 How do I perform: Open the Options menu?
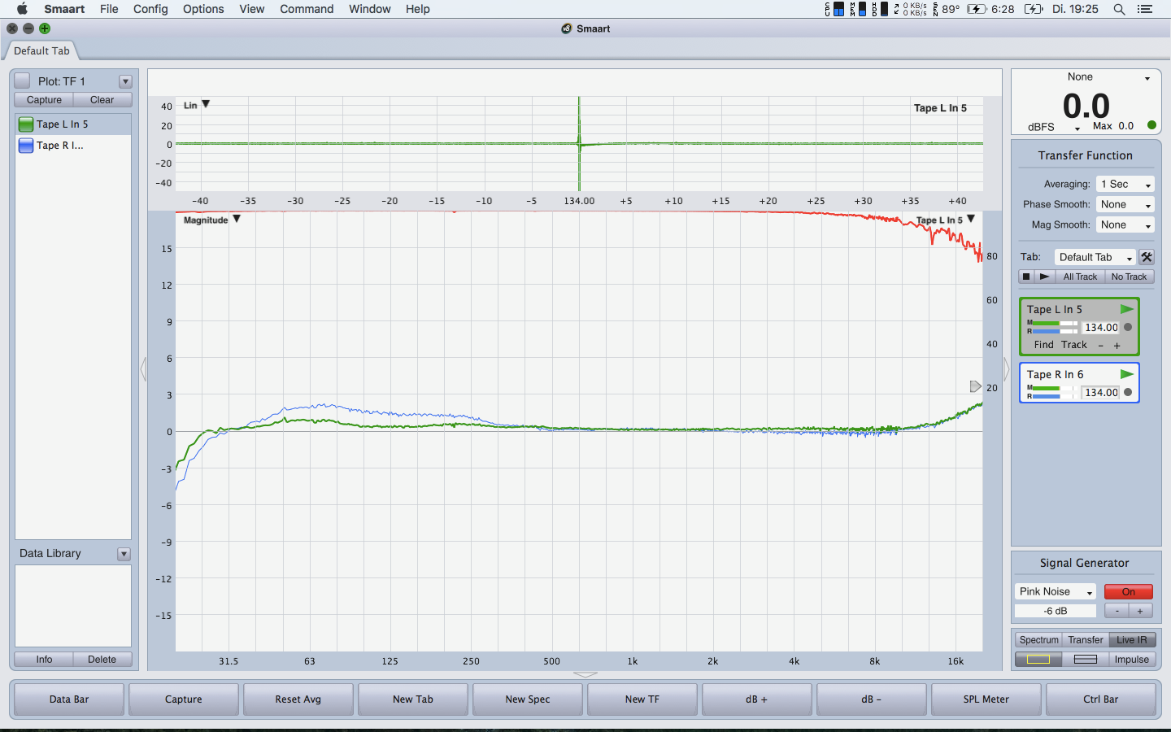click(x=203, y=9)
